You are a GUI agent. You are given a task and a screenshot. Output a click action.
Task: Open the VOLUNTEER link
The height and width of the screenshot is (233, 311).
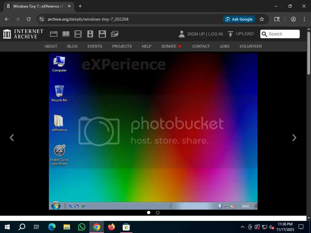(251, 46)
